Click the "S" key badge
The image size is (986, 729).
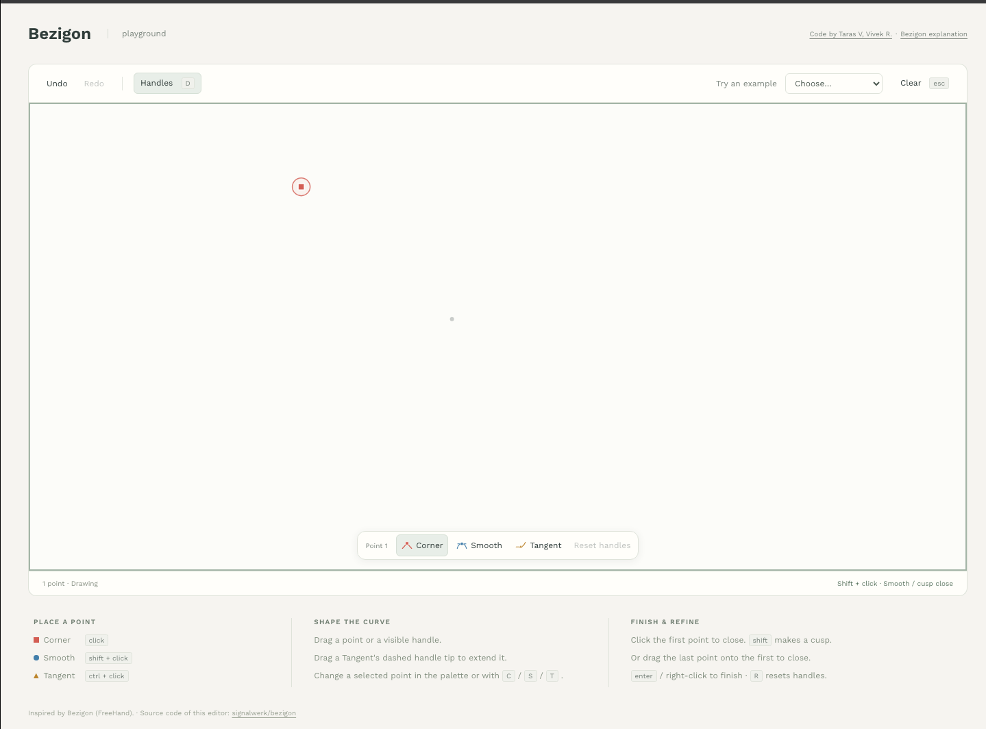(530, 676)
